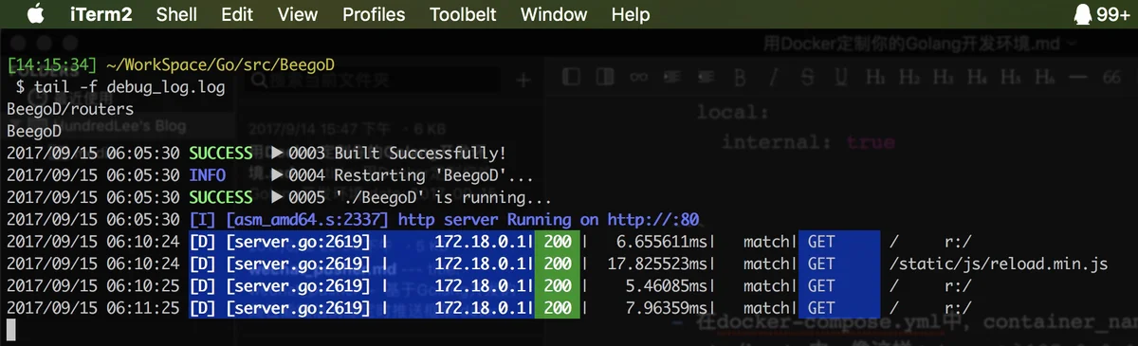Open the Toolbelt menu
Screen dimensions: 1138x346
463,14
